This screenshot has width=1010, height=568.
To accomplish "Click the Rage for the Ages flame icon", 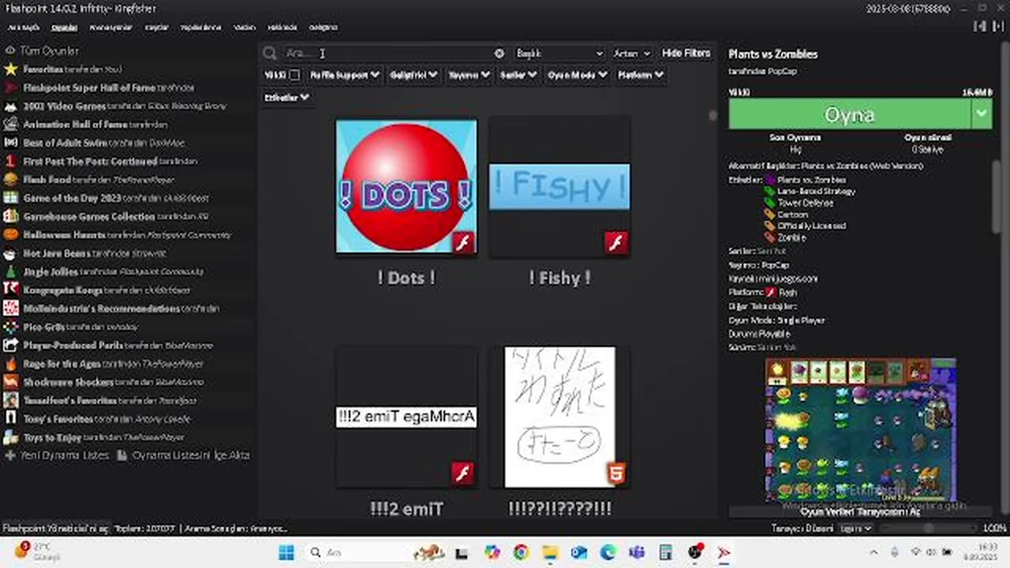I will click(x=10, y=364).
